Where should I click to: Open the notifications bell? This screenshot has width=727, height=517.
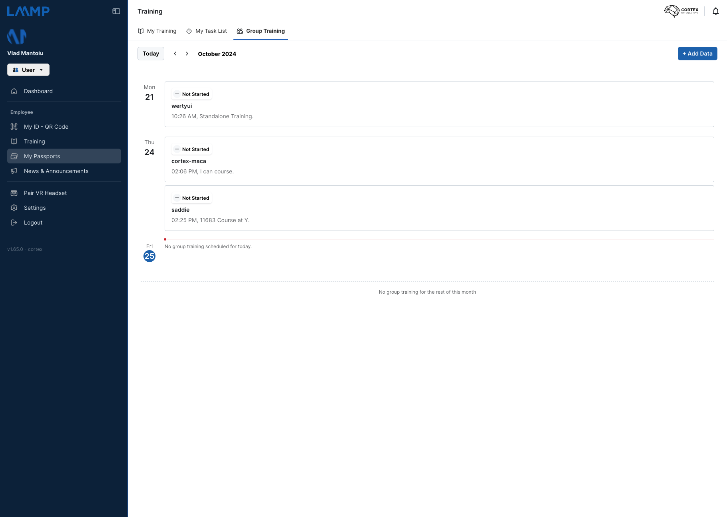(x=715, y=11)
